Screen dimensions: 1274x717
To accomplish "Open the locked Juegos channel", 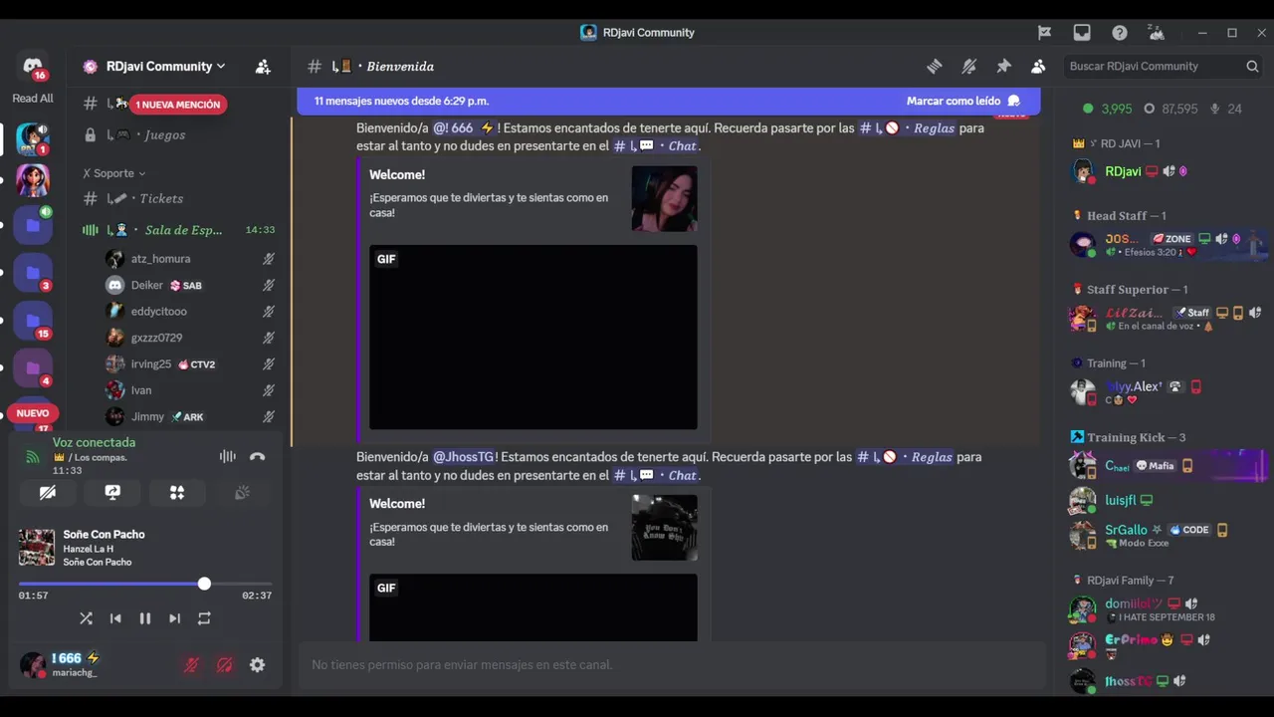I will [x=179, y=134].
